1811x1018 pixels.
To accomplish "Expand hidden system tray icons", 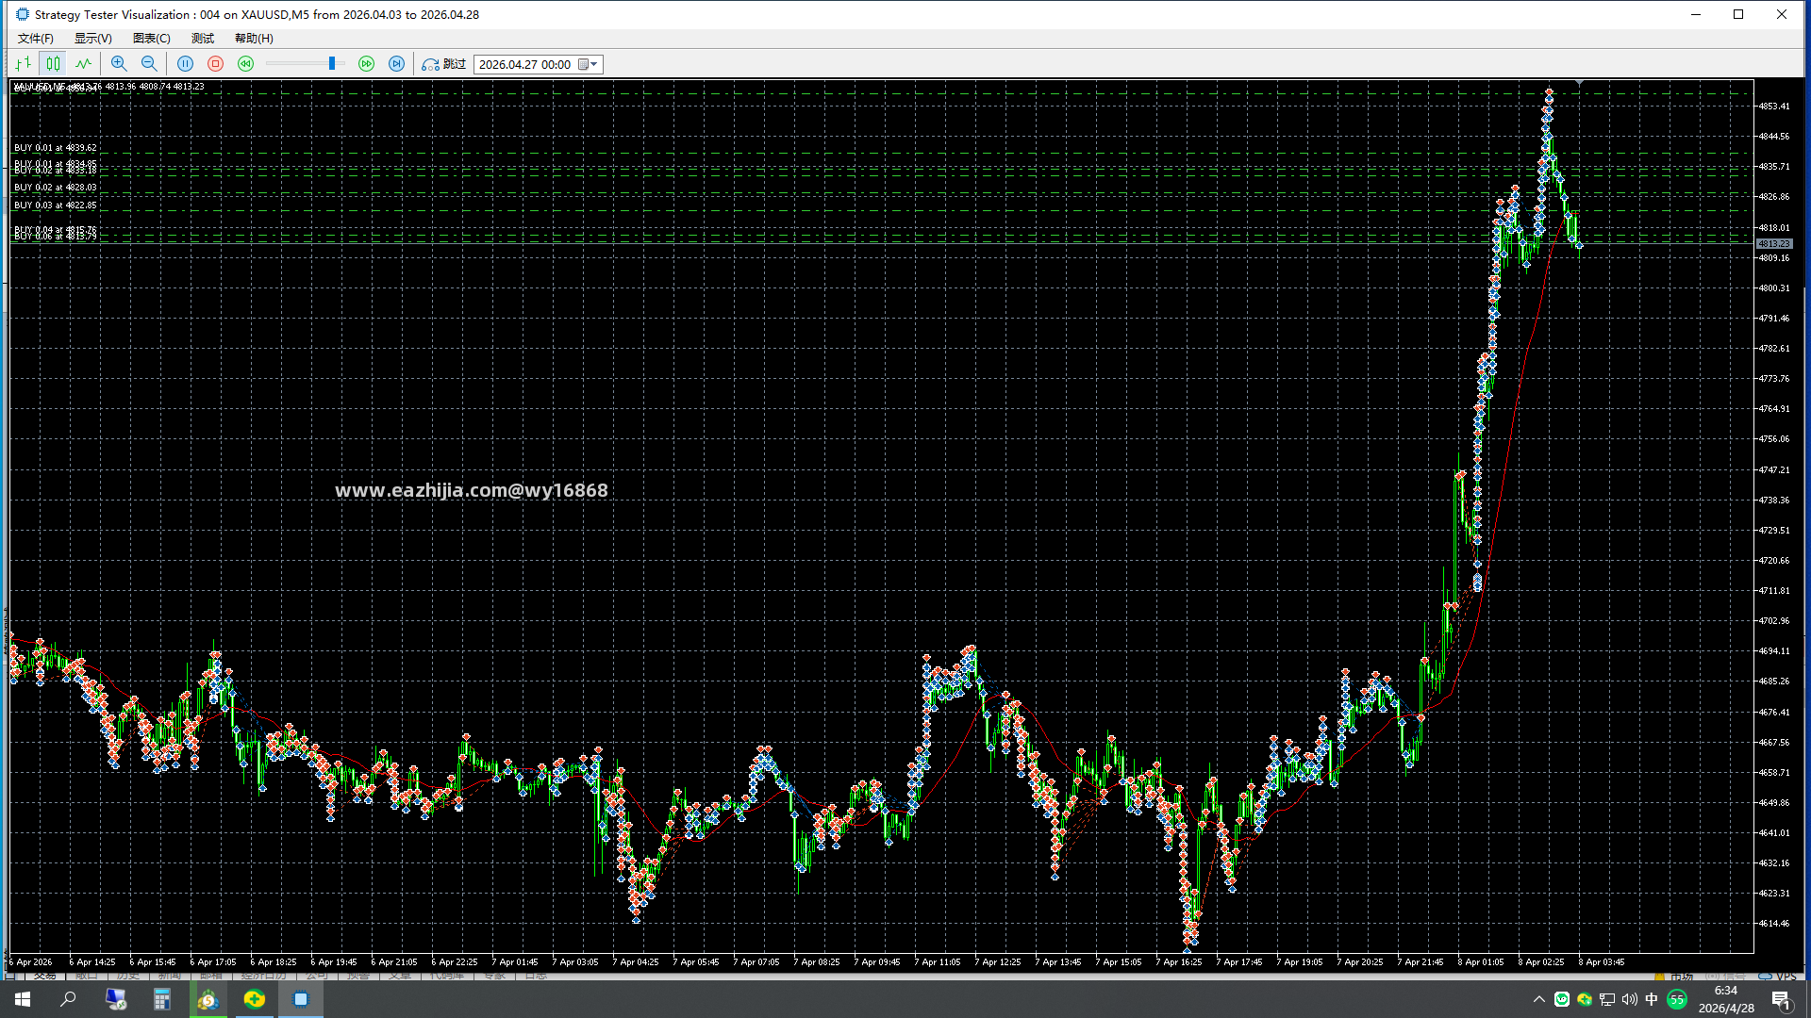I will [1539, 999].
